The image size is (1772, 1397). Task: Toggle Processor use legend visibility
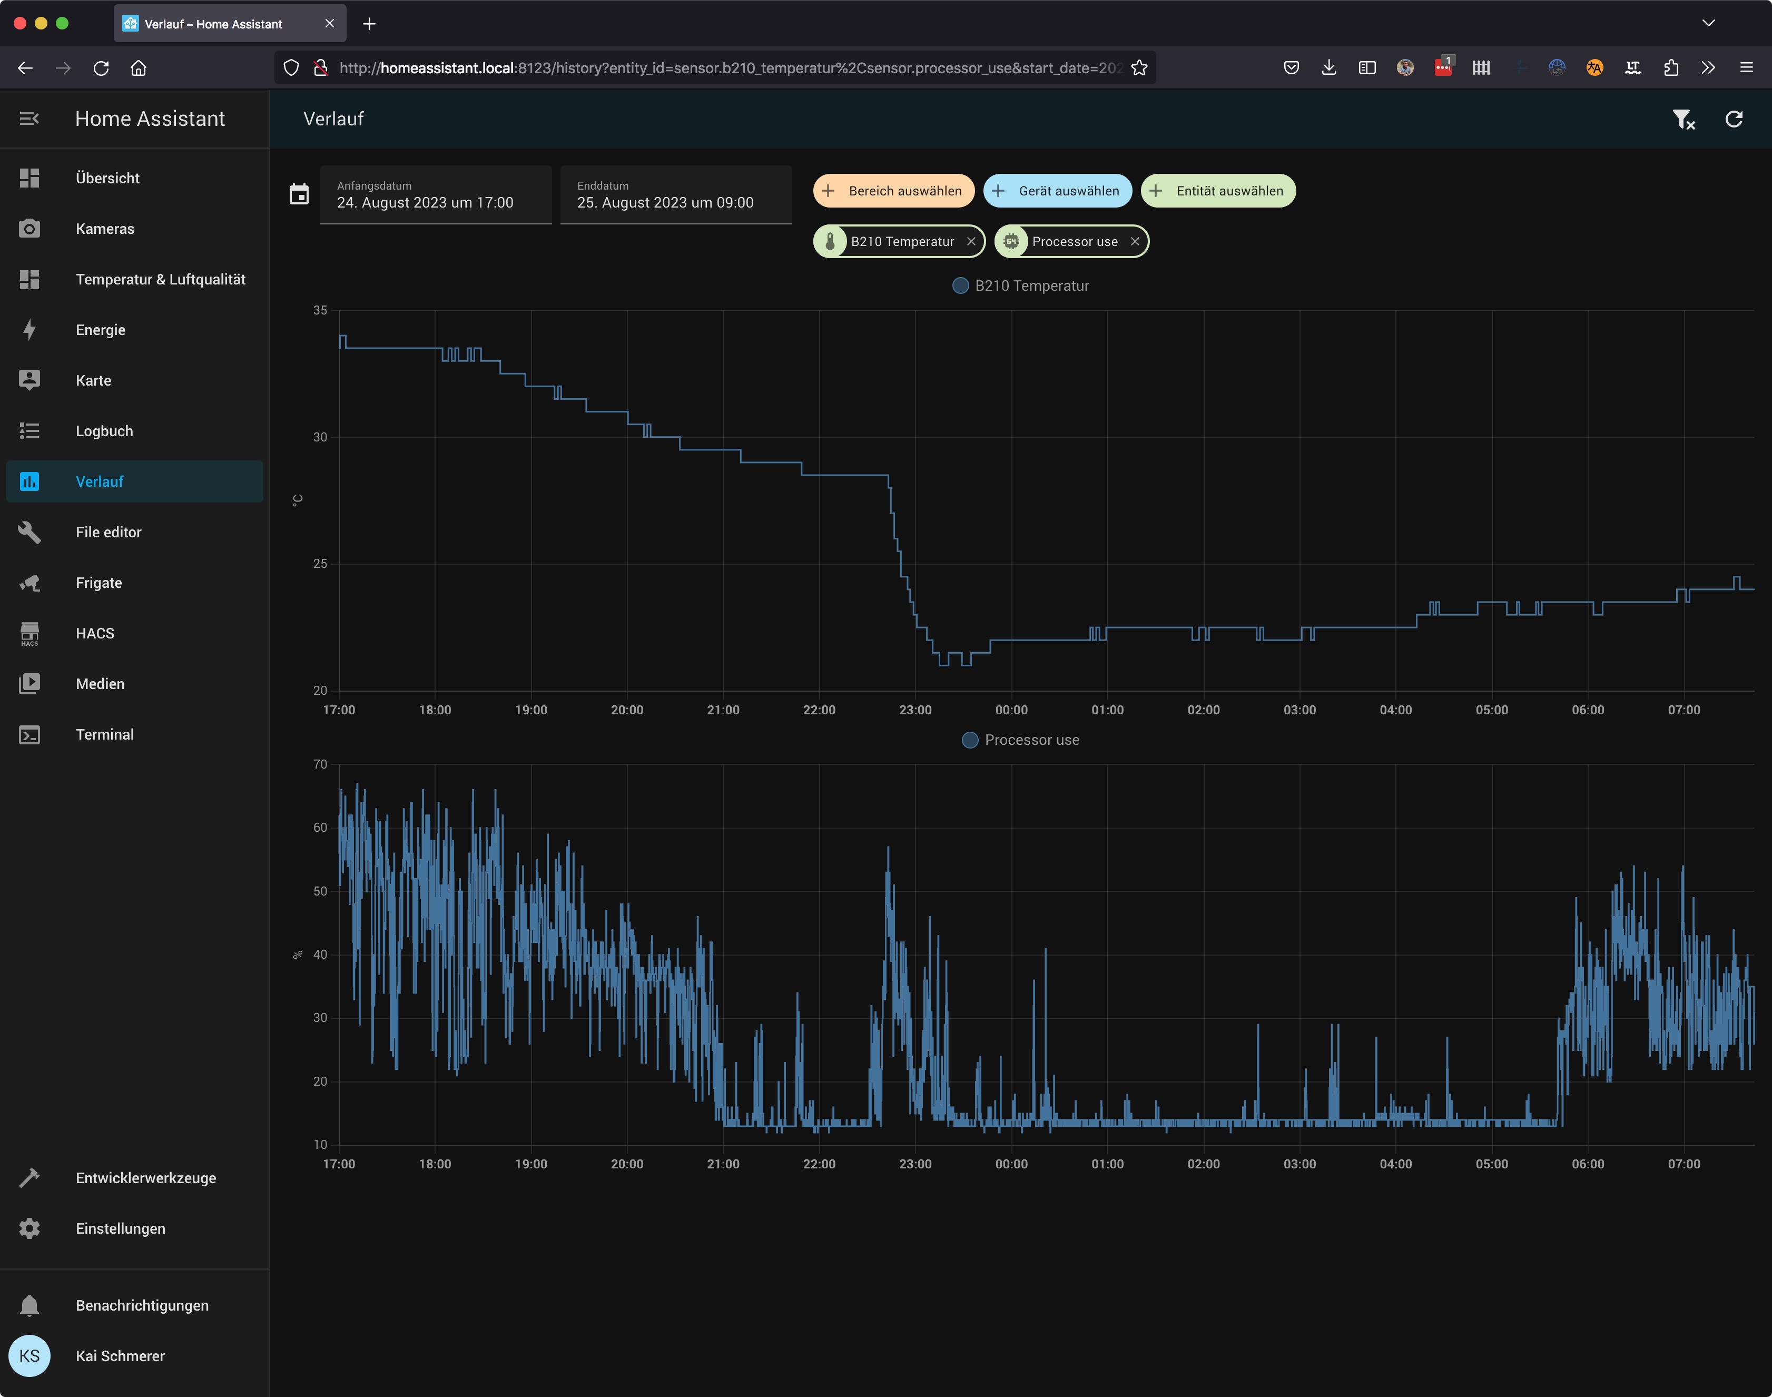click(1021, 740)
